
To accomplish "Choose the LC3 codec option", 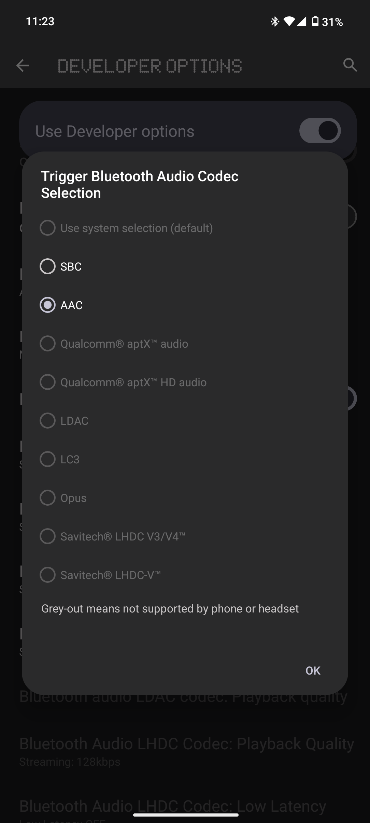I will (48, 459).
